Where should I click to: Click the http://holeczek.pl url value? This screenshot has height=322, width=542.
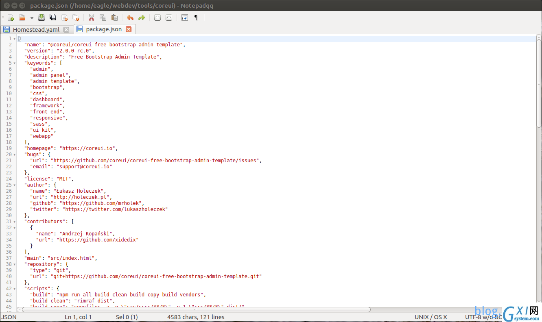[x=80, y=197]
